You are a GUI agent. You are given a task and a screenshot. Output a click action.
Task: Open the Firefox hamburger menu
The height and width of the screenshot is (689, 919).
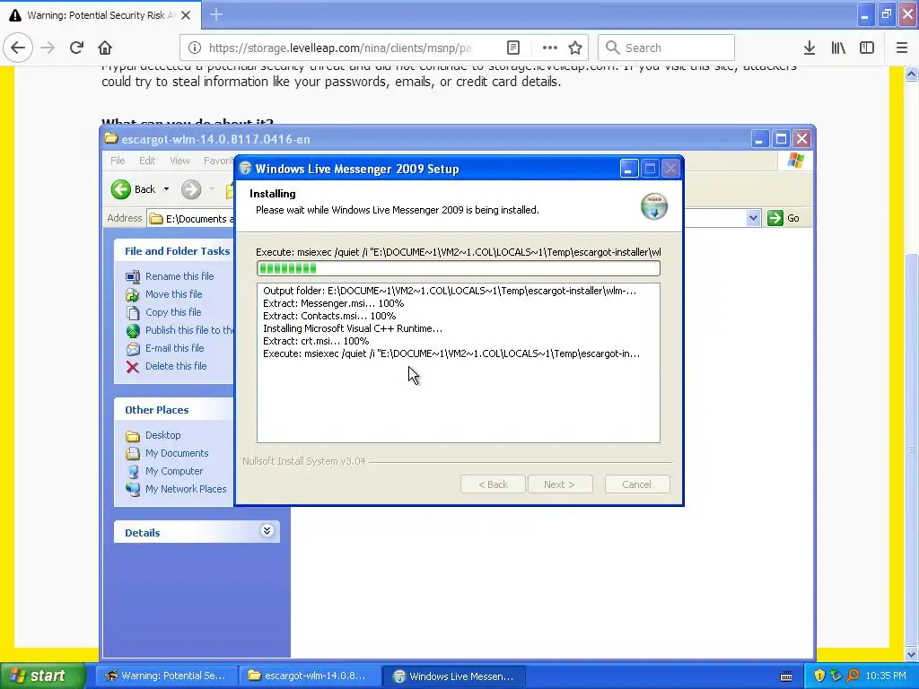901,48
